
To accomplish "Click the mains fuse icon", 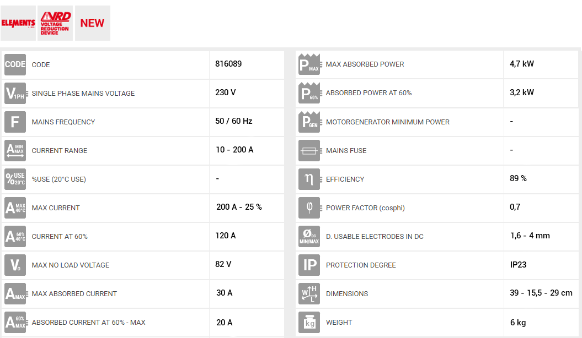I will click(x=309, y=150).
